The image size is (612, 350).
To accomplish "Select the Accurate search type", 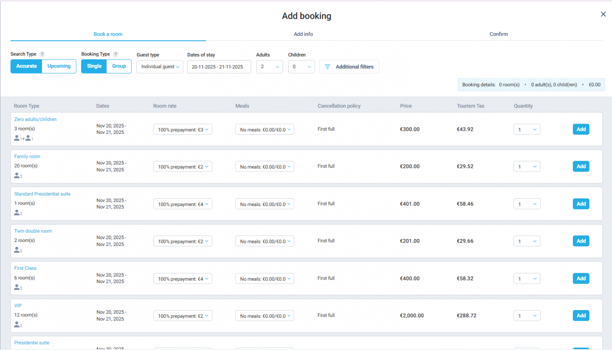I will tap(26, 66).
